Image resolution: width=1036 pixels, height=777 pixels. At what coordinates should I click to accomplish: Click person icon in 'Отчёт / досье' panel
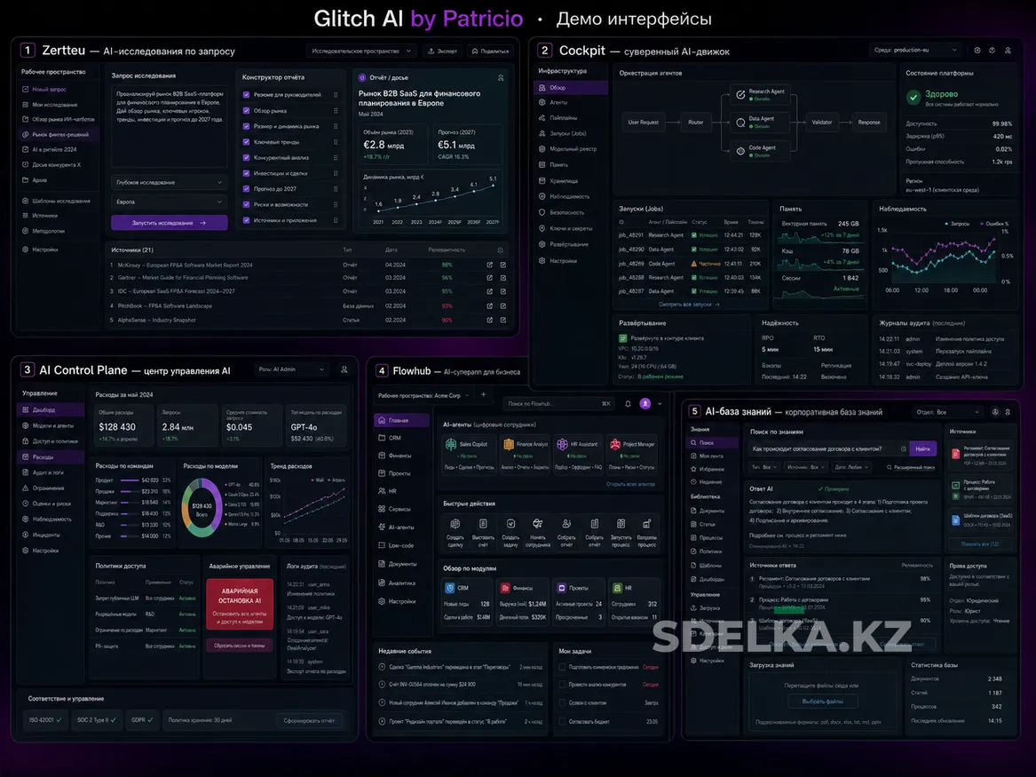[501, 78]
